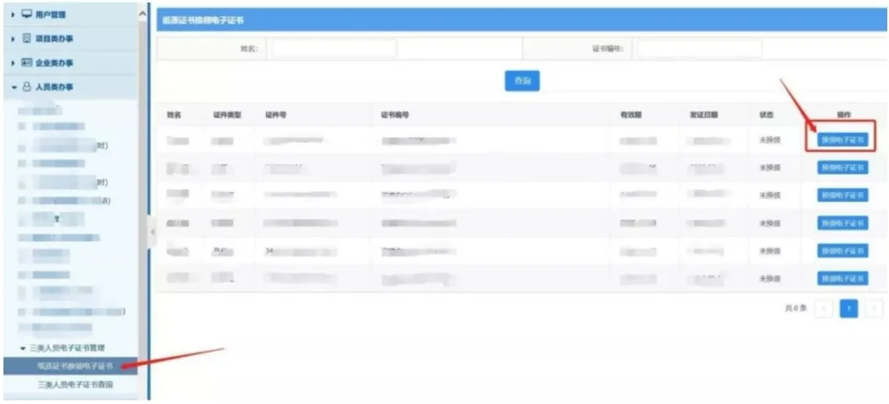This screenshot has width=889, height=404.
Task: Collapse the 人员类办事 section arrow
Action: click(x=12, y=87)
